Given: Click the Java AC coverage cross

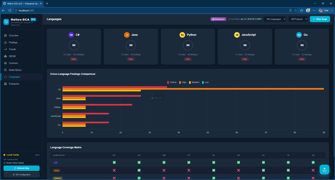Looking at the screenshot, I should pos(114,170).
